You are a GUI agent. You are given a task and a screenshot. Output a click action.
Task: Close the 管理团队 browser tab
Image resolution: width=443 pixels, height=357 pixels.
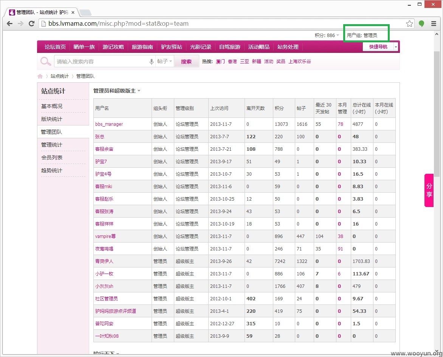click(x=73, y=12)
